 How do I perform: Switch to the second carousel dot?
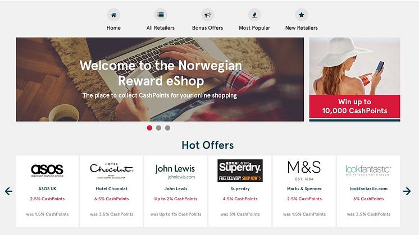[158, 128]
